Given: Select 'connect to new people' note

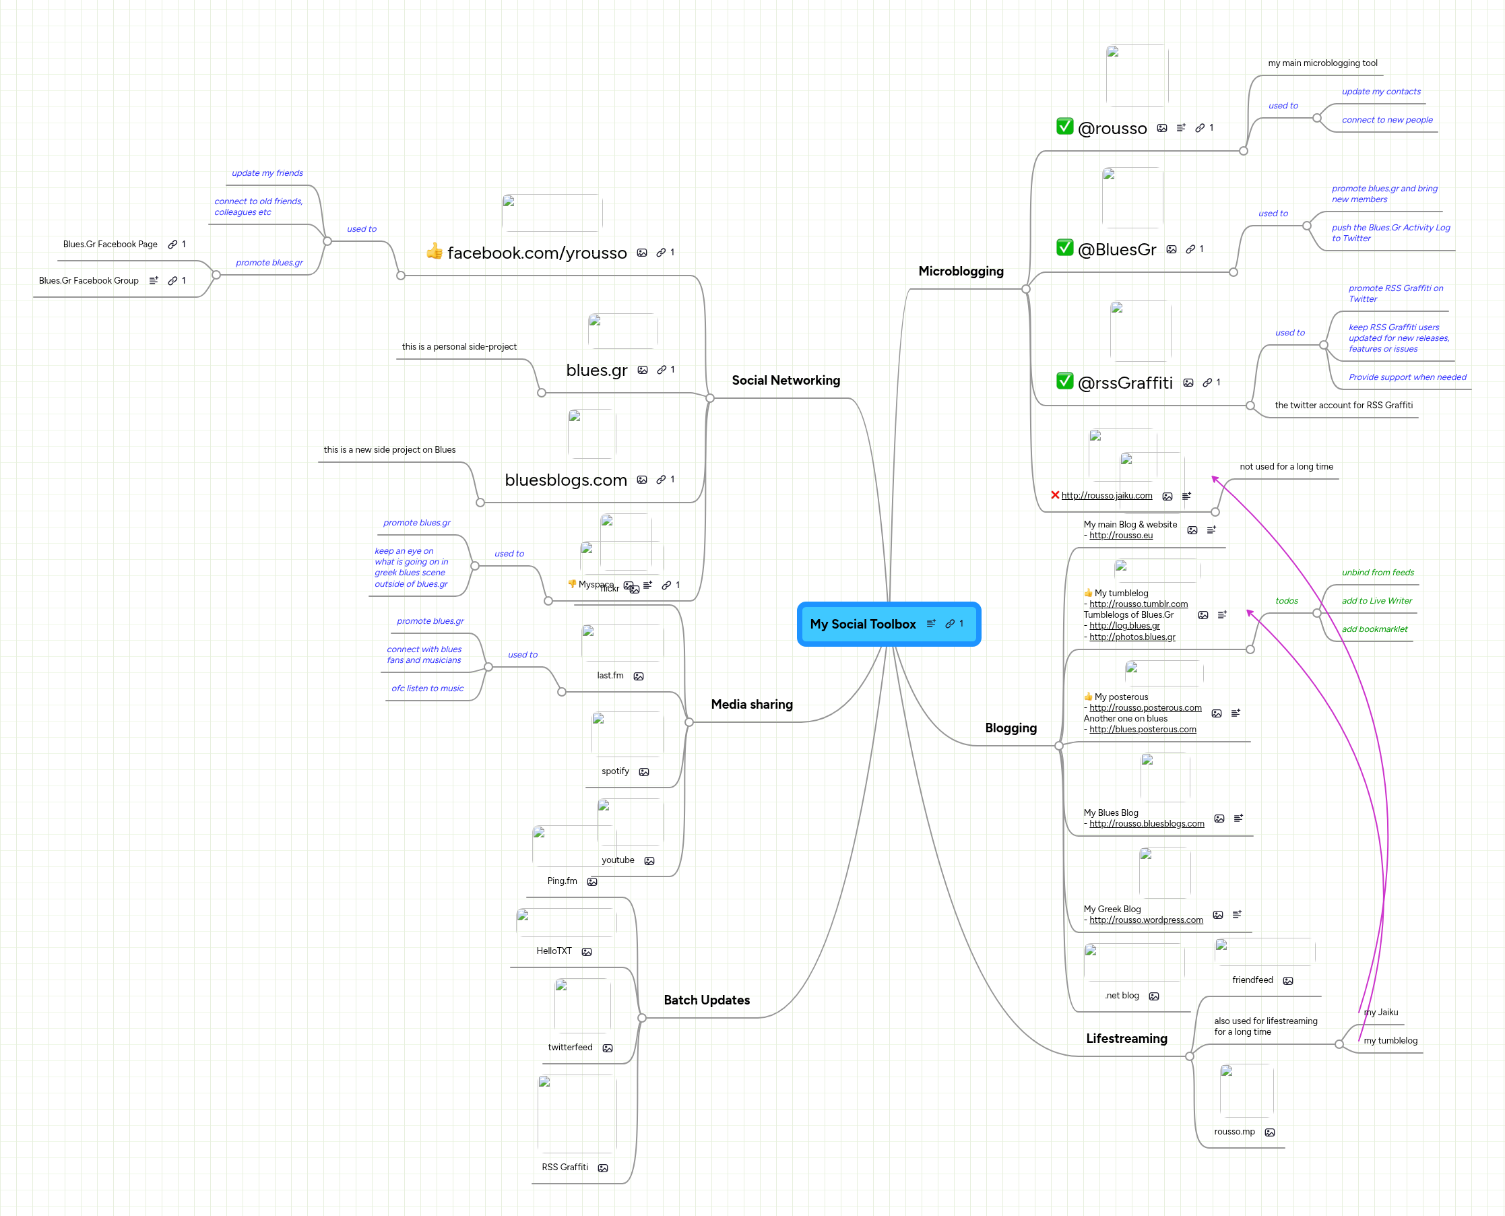Looking at the screenshot, I should point(1386,120).
